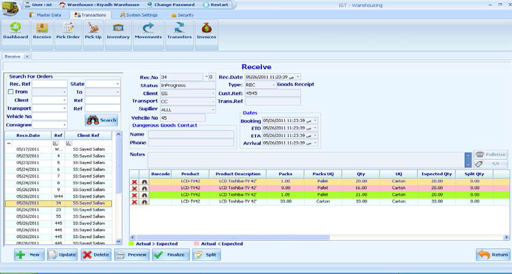Open the Pick Order module

[x=68, y=31]
